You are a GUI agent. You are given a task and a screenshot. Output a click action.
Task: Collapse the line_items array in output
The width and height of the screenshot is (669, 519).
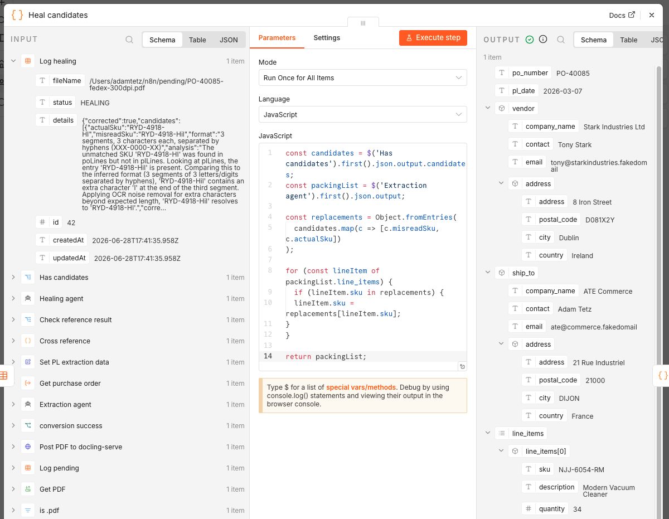(x=488, y=434)
